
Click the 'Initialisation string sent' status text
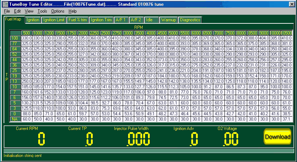22,156
